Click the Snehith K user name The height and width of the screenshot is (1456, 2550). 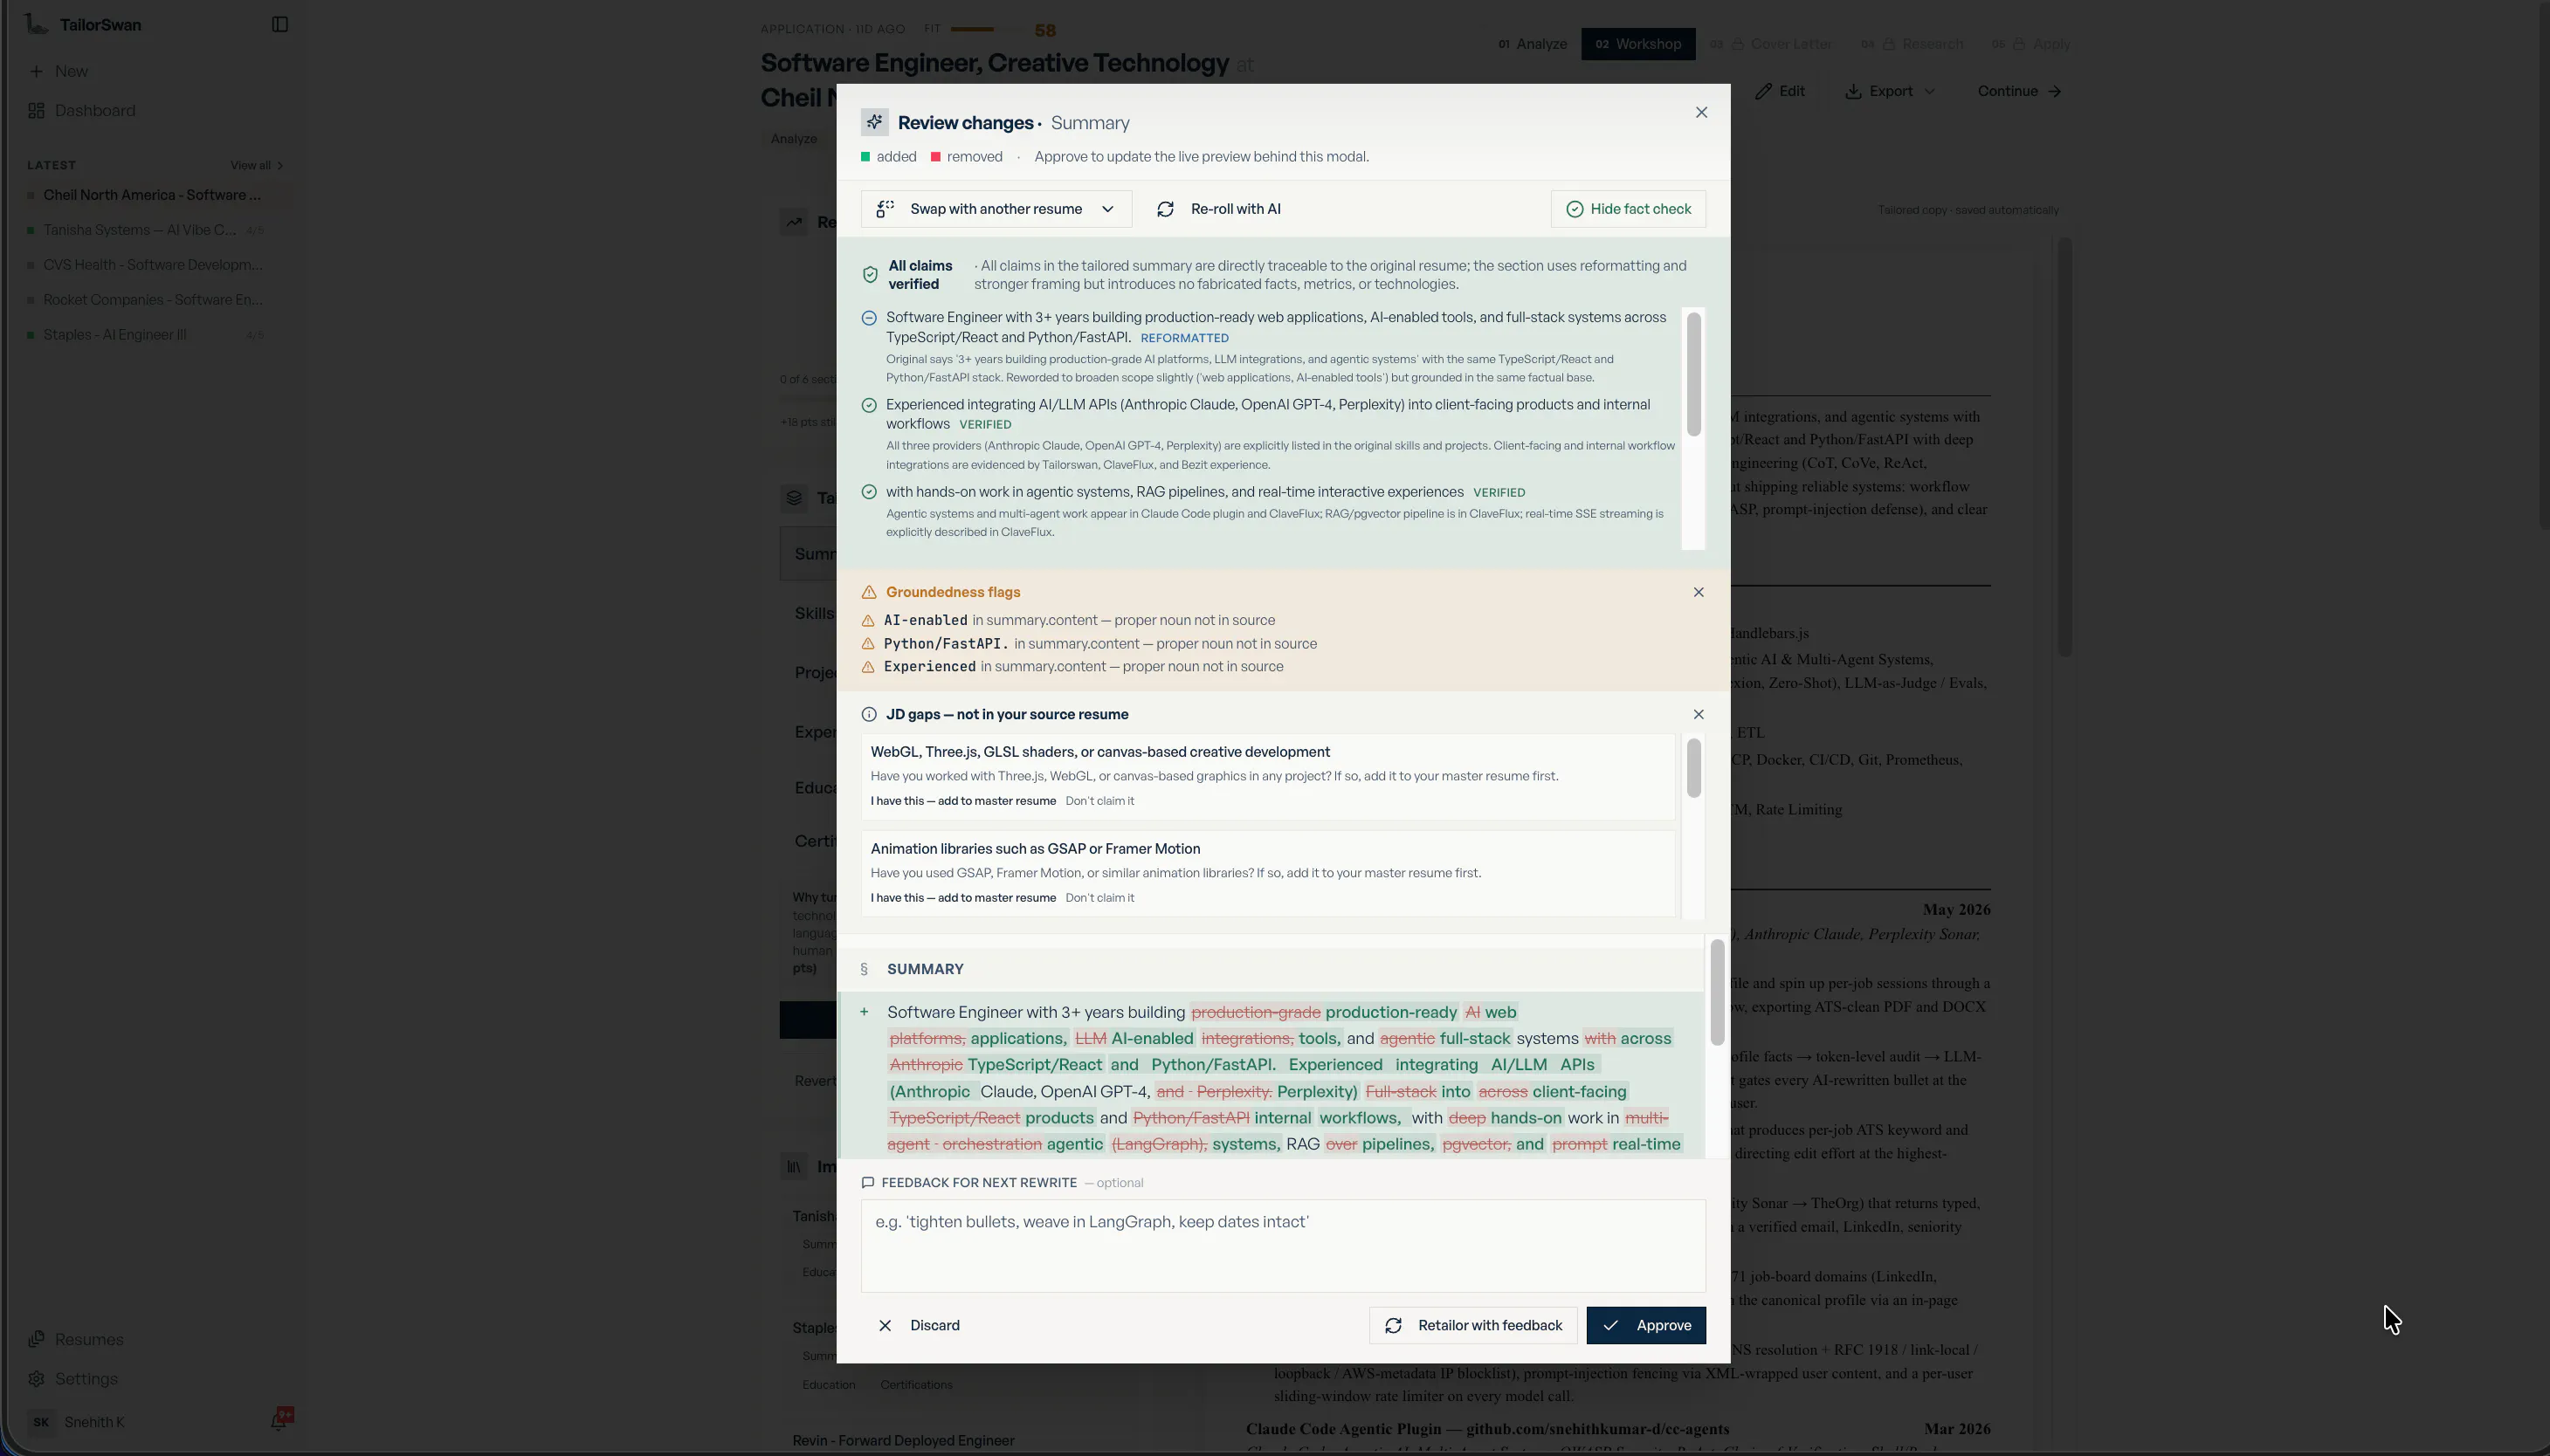[94, 1422]
